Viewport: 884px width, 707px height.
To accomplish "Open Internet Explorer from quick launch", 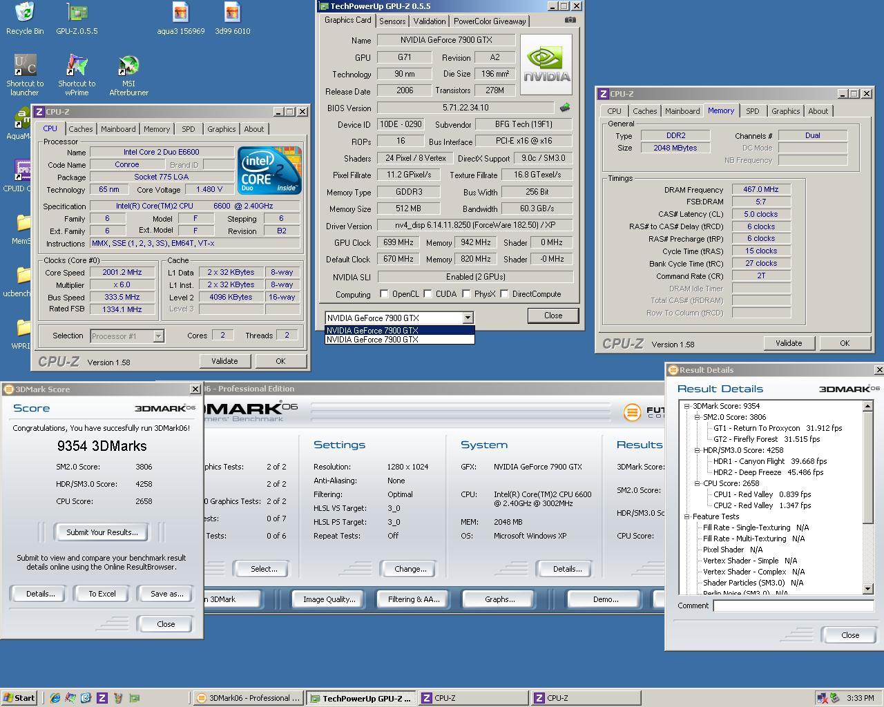I will (55, 698).
